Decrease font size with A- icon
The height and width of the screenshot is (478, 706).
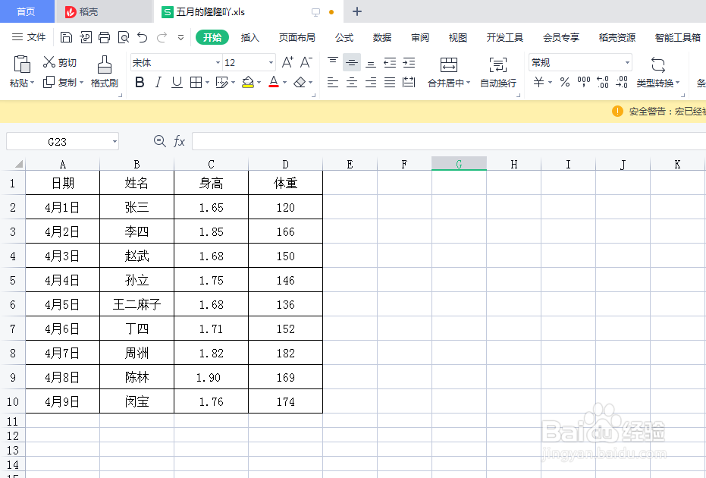click(x=306, y=62)
